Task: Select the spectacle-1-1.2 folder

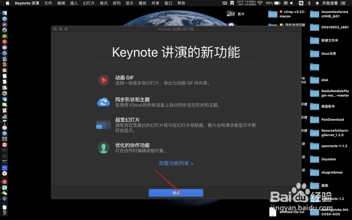Action: pyautogui.click(x=329, y=146)
